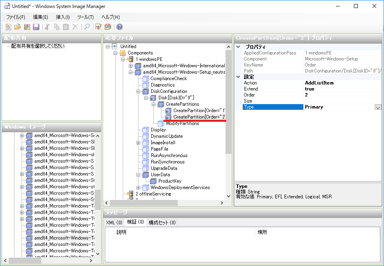This screenshot has height=266, width=384.
Task: Open the Type value dropdown arrow
Action: click(x=378, y=107)
